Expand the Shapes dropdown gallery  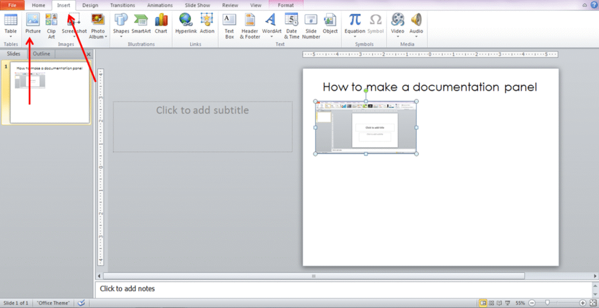(x=121, y=37)
